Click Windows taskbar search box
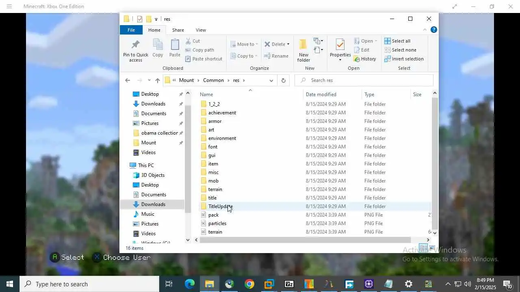 pyautogui.click(x=89, y=284)
